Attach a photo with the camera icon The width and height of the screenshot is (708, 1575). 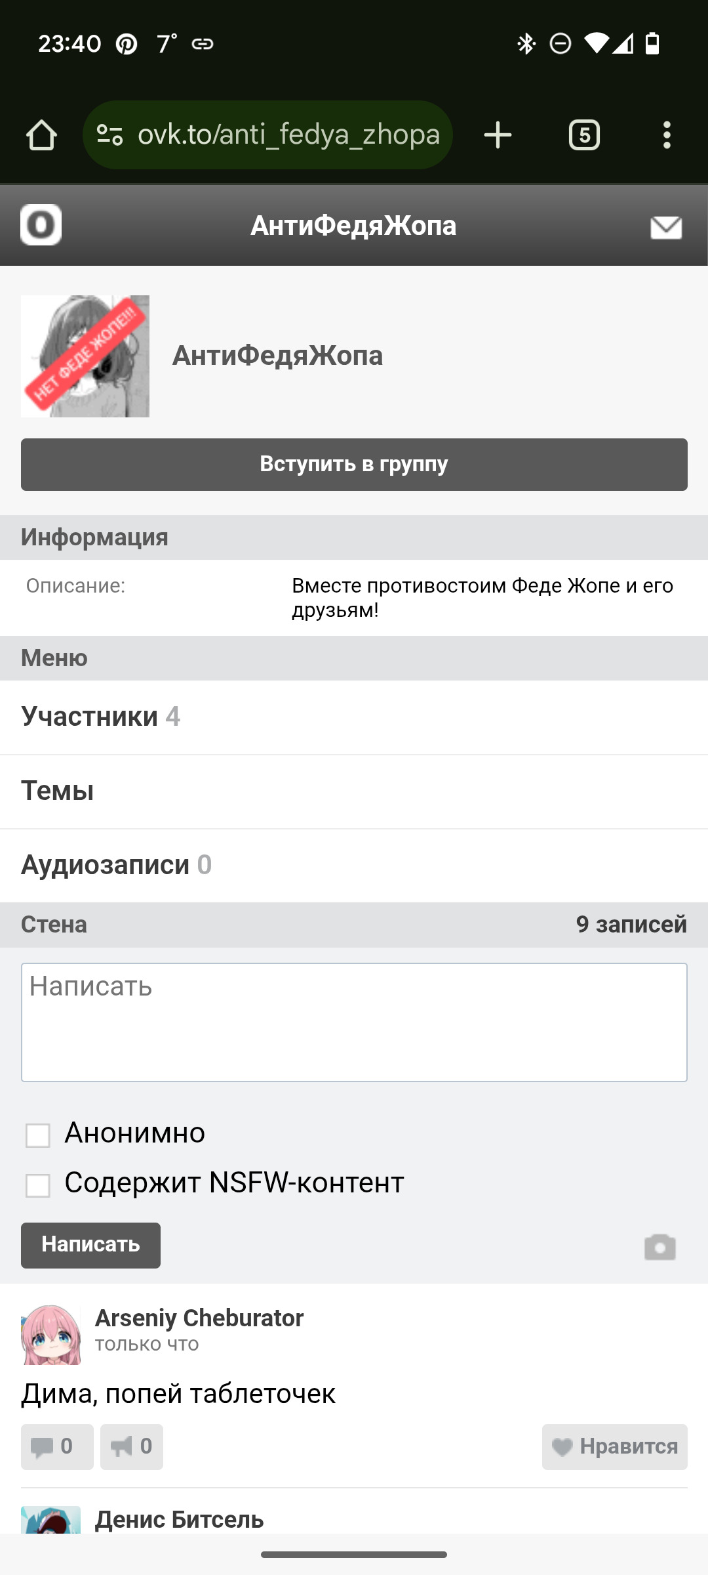[659, 1247]
